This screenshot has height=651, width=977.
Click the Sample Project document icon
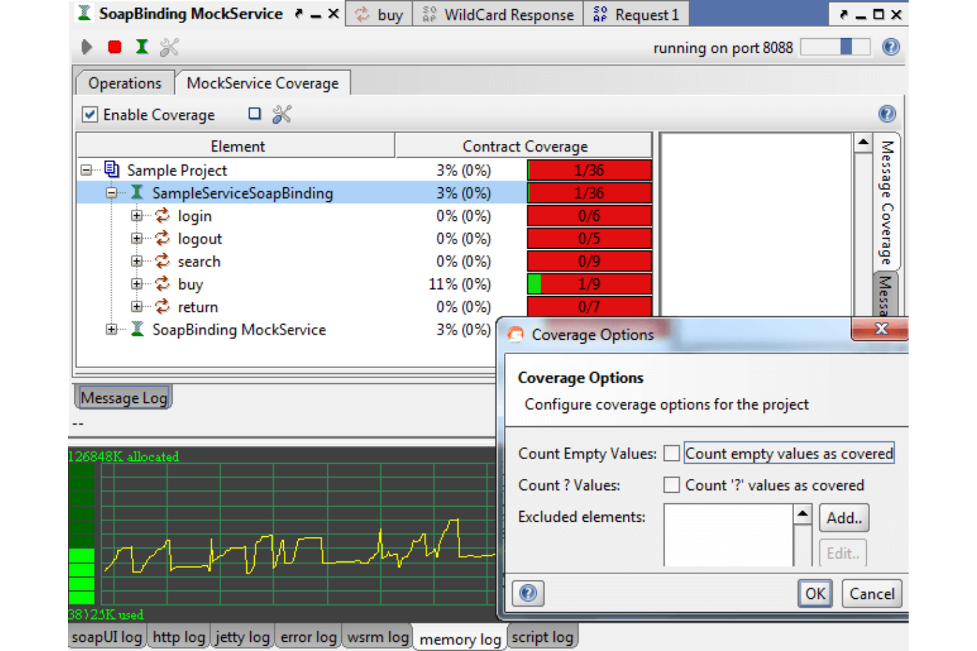coord(112,170)
